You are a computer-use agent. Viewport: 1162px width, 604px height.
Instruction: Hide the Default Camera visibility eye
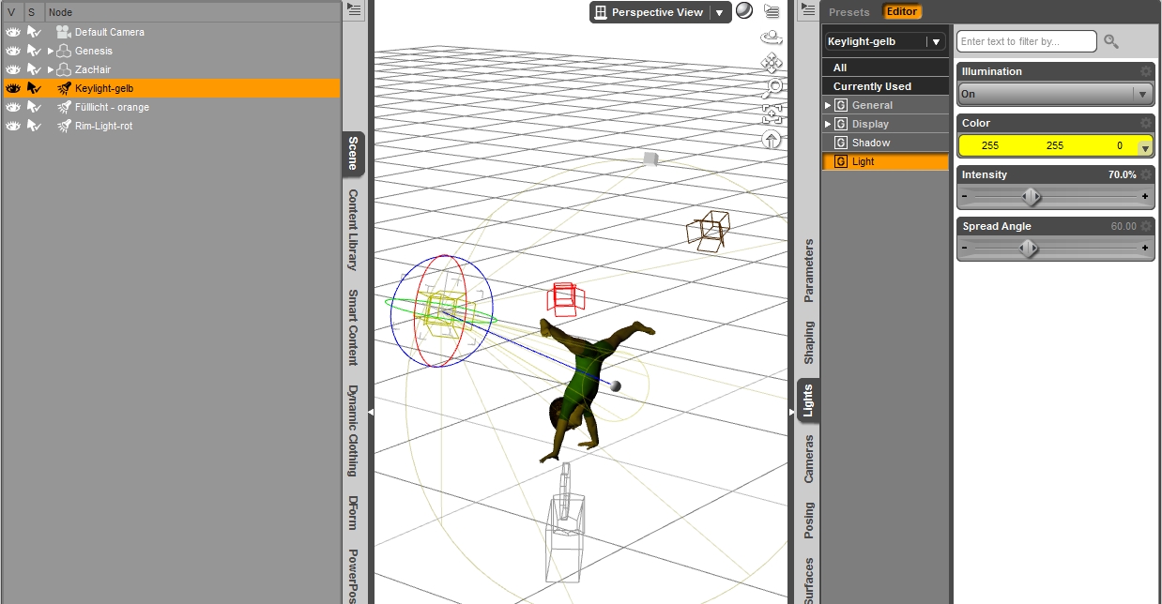tap(13, 32)
